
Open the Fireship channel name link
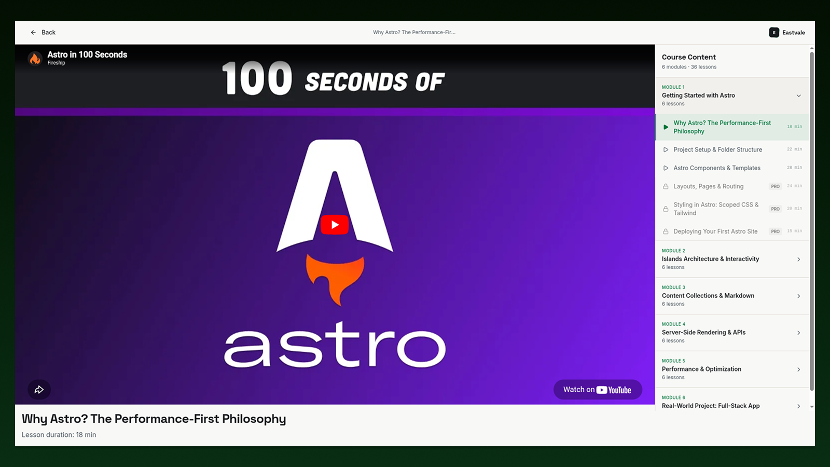tap(57, 63)
